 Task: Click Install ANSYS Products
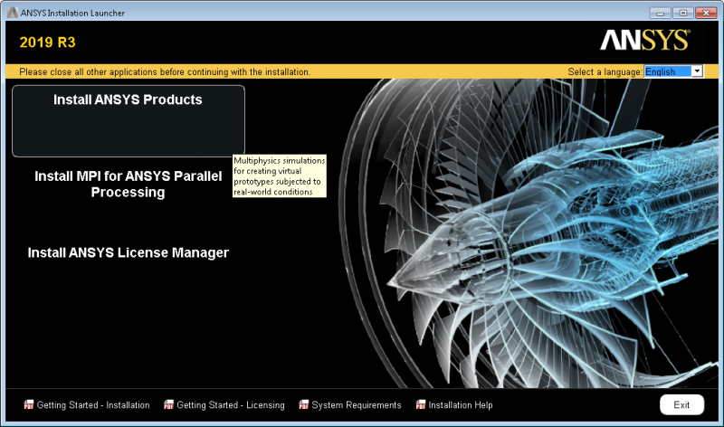(x=128, y=121)
